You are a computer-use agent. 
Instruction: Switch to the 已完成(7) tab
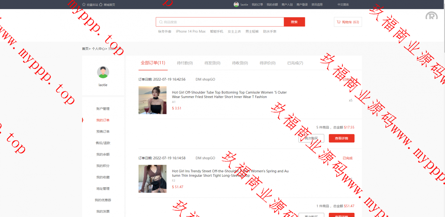tap(295, 63)
